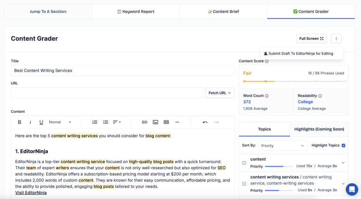Image resolution: width=361 pixels, height=199 pixels.
Task: Click the Content Score progress bar
Action: [x=295, y=81]
